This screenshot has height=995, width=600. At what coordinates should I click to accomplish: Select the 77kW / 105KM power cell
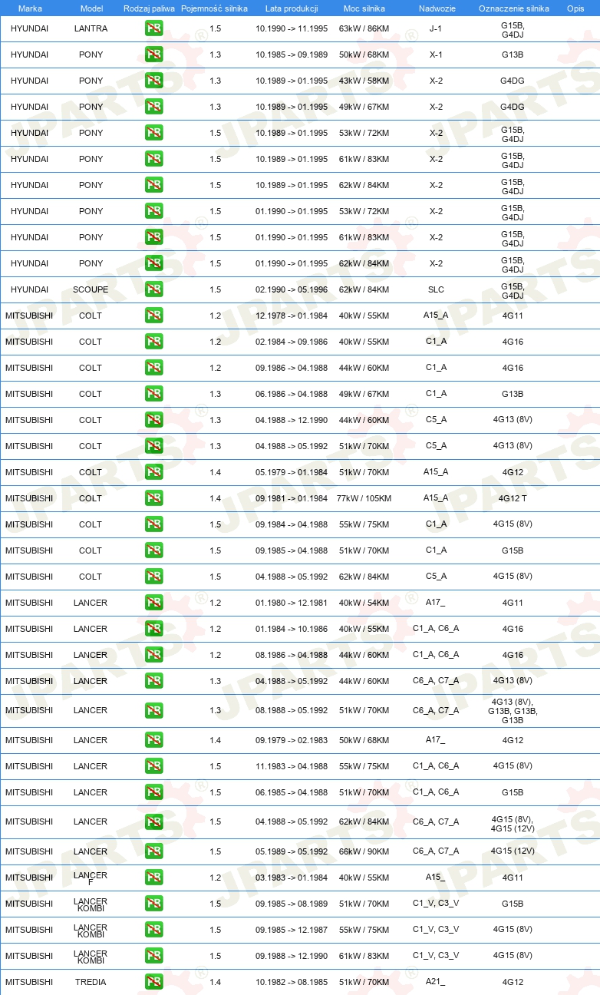coord(364,499)
